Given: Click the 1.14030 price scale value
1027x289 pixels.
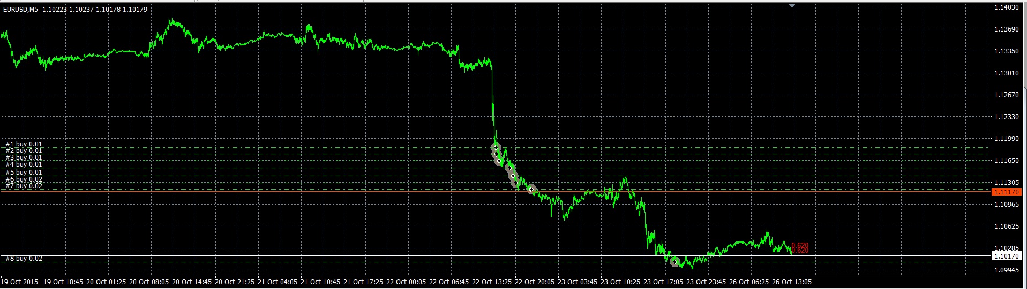Looking at the screenshot, I should [1006, 7].
